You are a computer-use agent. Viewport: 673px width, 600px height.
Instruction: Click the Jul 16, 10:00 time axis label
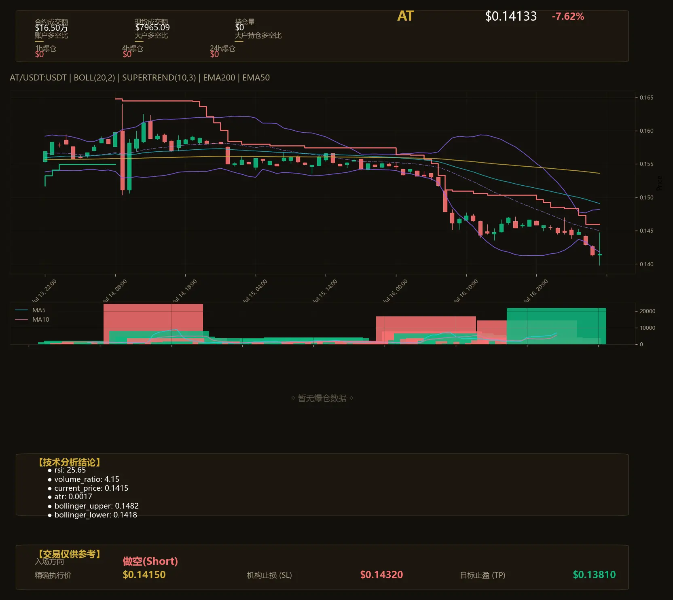click(x=466, y=290)
